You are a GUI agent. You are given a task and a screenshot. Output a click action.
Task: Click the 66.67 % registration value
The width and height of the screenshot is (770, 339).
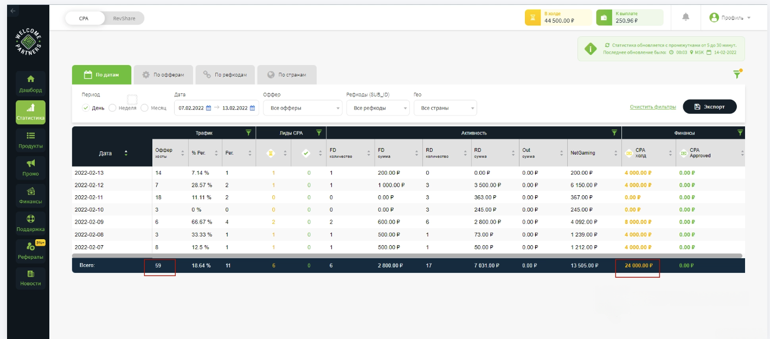coord(201,222)
